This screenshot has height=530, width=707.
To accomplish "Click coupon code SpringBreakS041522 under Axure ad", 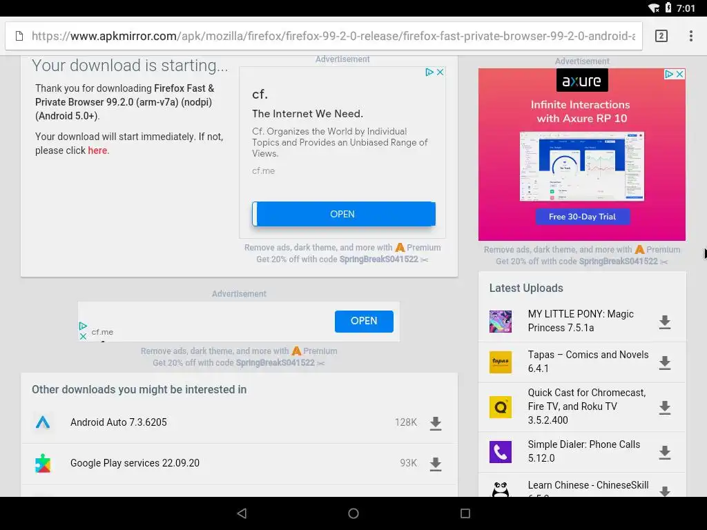I will 618,261.
